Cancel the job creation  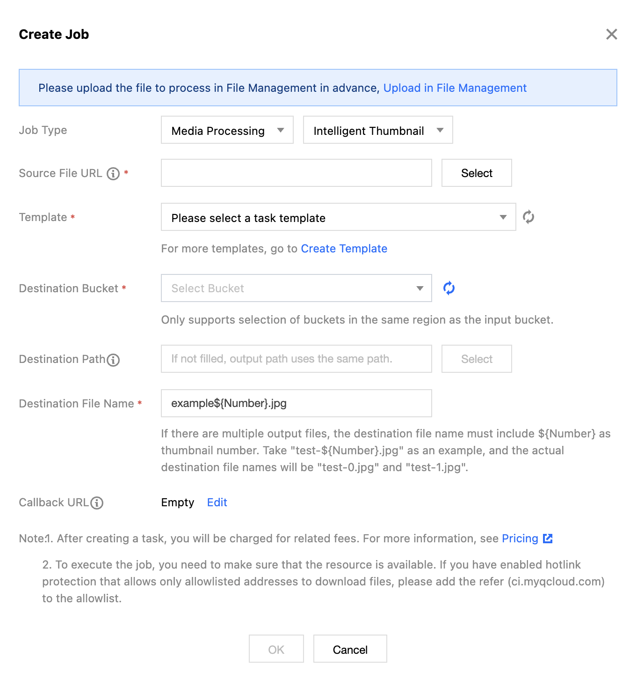(x=350, y=650)
